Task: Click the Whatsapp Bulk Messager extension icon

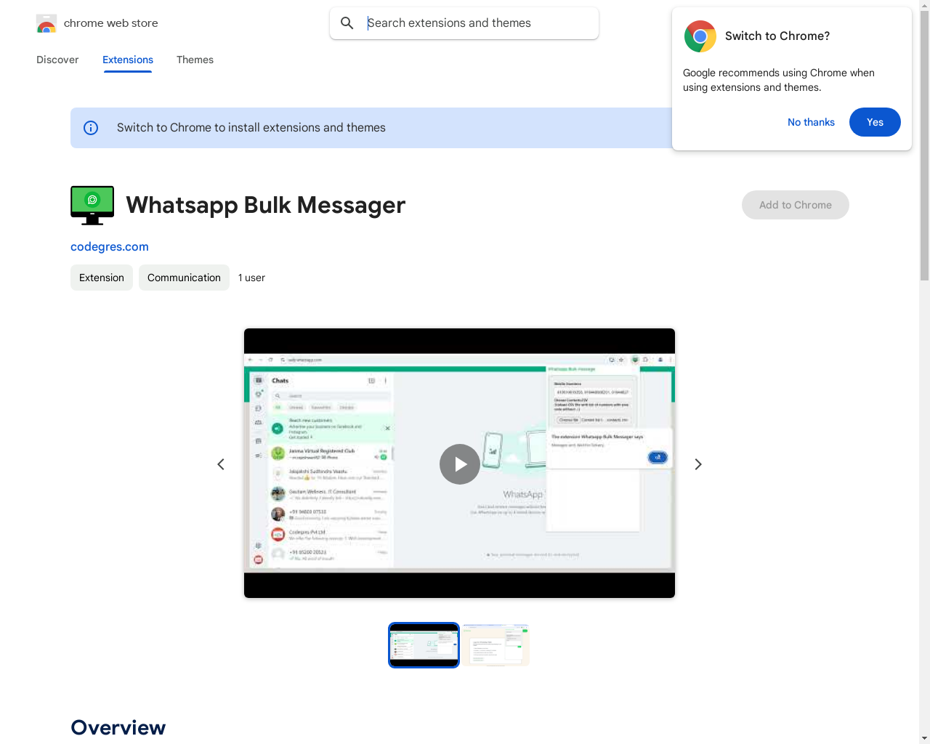Action: pyautogui.click(x=92, y=206)
